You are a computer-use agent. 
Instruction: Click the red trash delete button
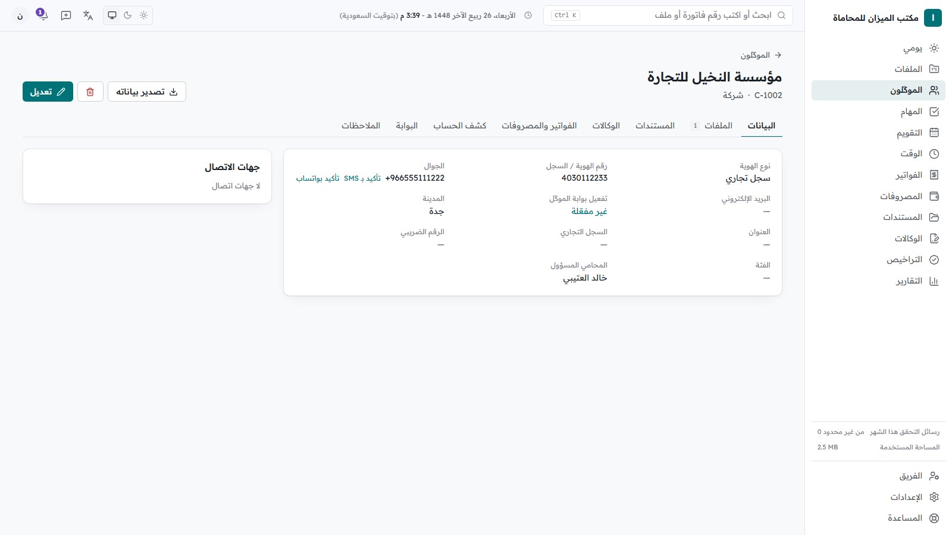(90, 92)
